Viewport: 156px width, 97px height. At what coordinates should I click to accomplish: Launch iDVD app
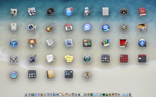pyautogui.click(x=106, y=27)
